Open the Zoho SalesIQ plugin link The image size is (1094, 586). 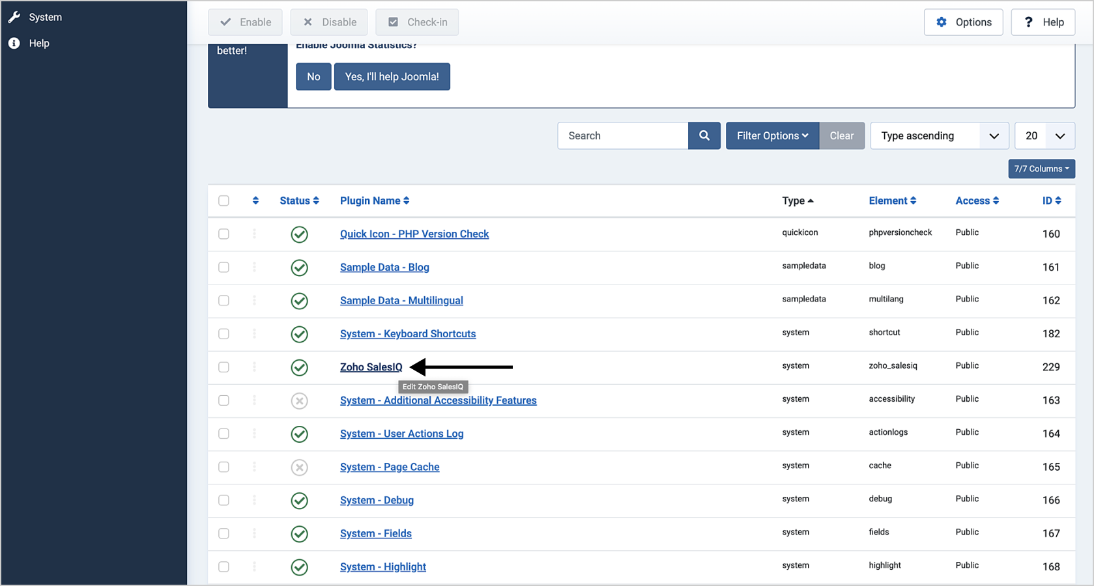click(371, 367)
